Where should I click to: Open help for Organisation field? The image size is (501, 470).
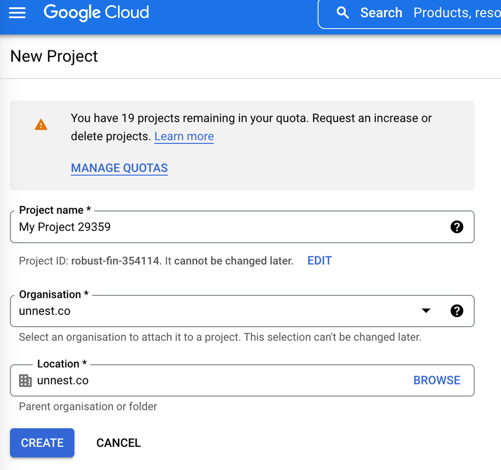457,311
